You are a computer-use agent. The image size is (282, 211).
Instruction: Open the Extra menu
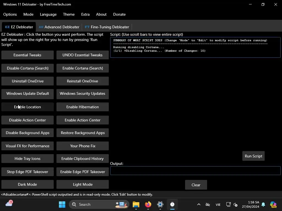pos(85,14)
